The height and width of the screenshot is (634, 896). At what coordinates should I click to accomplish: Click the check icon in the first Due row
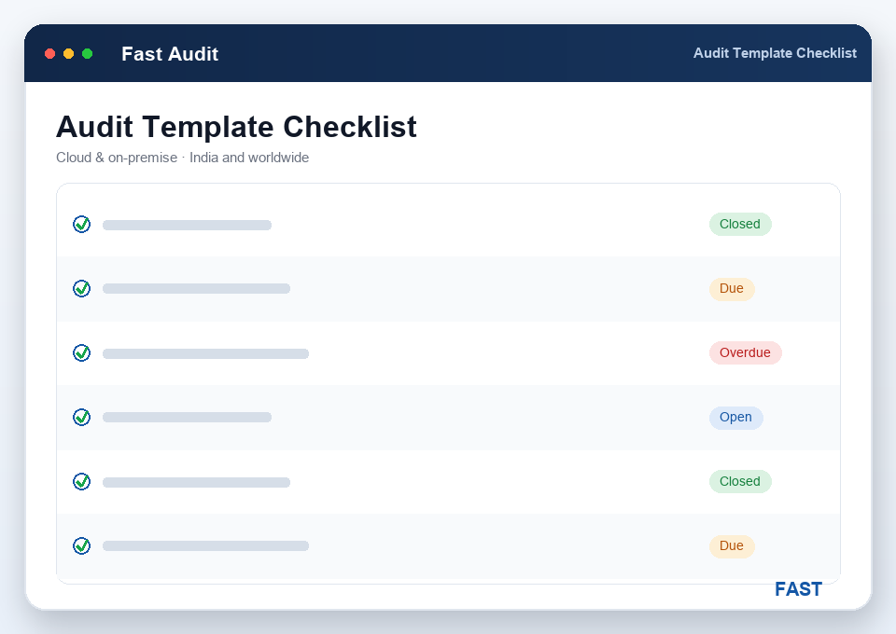pos(82,289)
